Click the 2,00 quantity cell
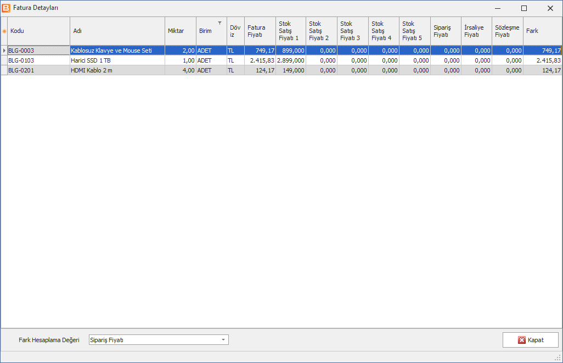The width and height of the screenshot is (563, 363). click(x=181, y=51)
